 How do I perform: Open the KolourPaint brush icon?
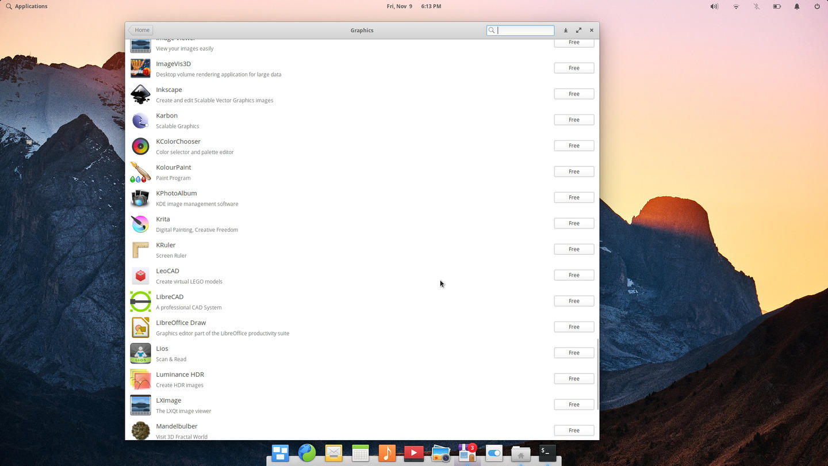[x=140, y=172]
